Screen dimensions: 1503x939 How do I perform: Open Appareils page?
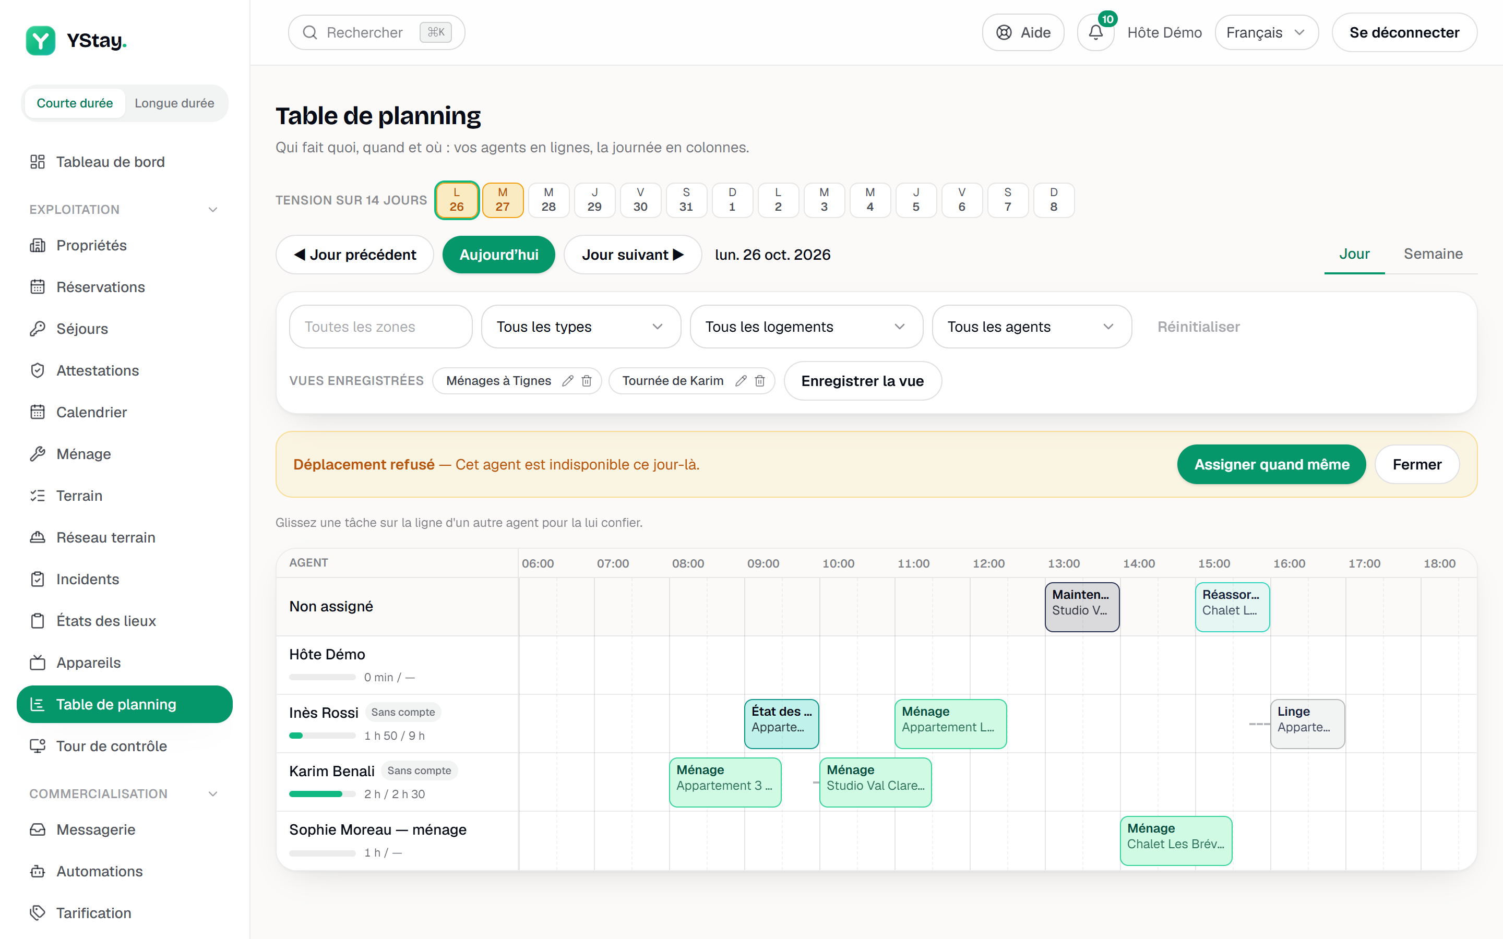tap(124, 663)
